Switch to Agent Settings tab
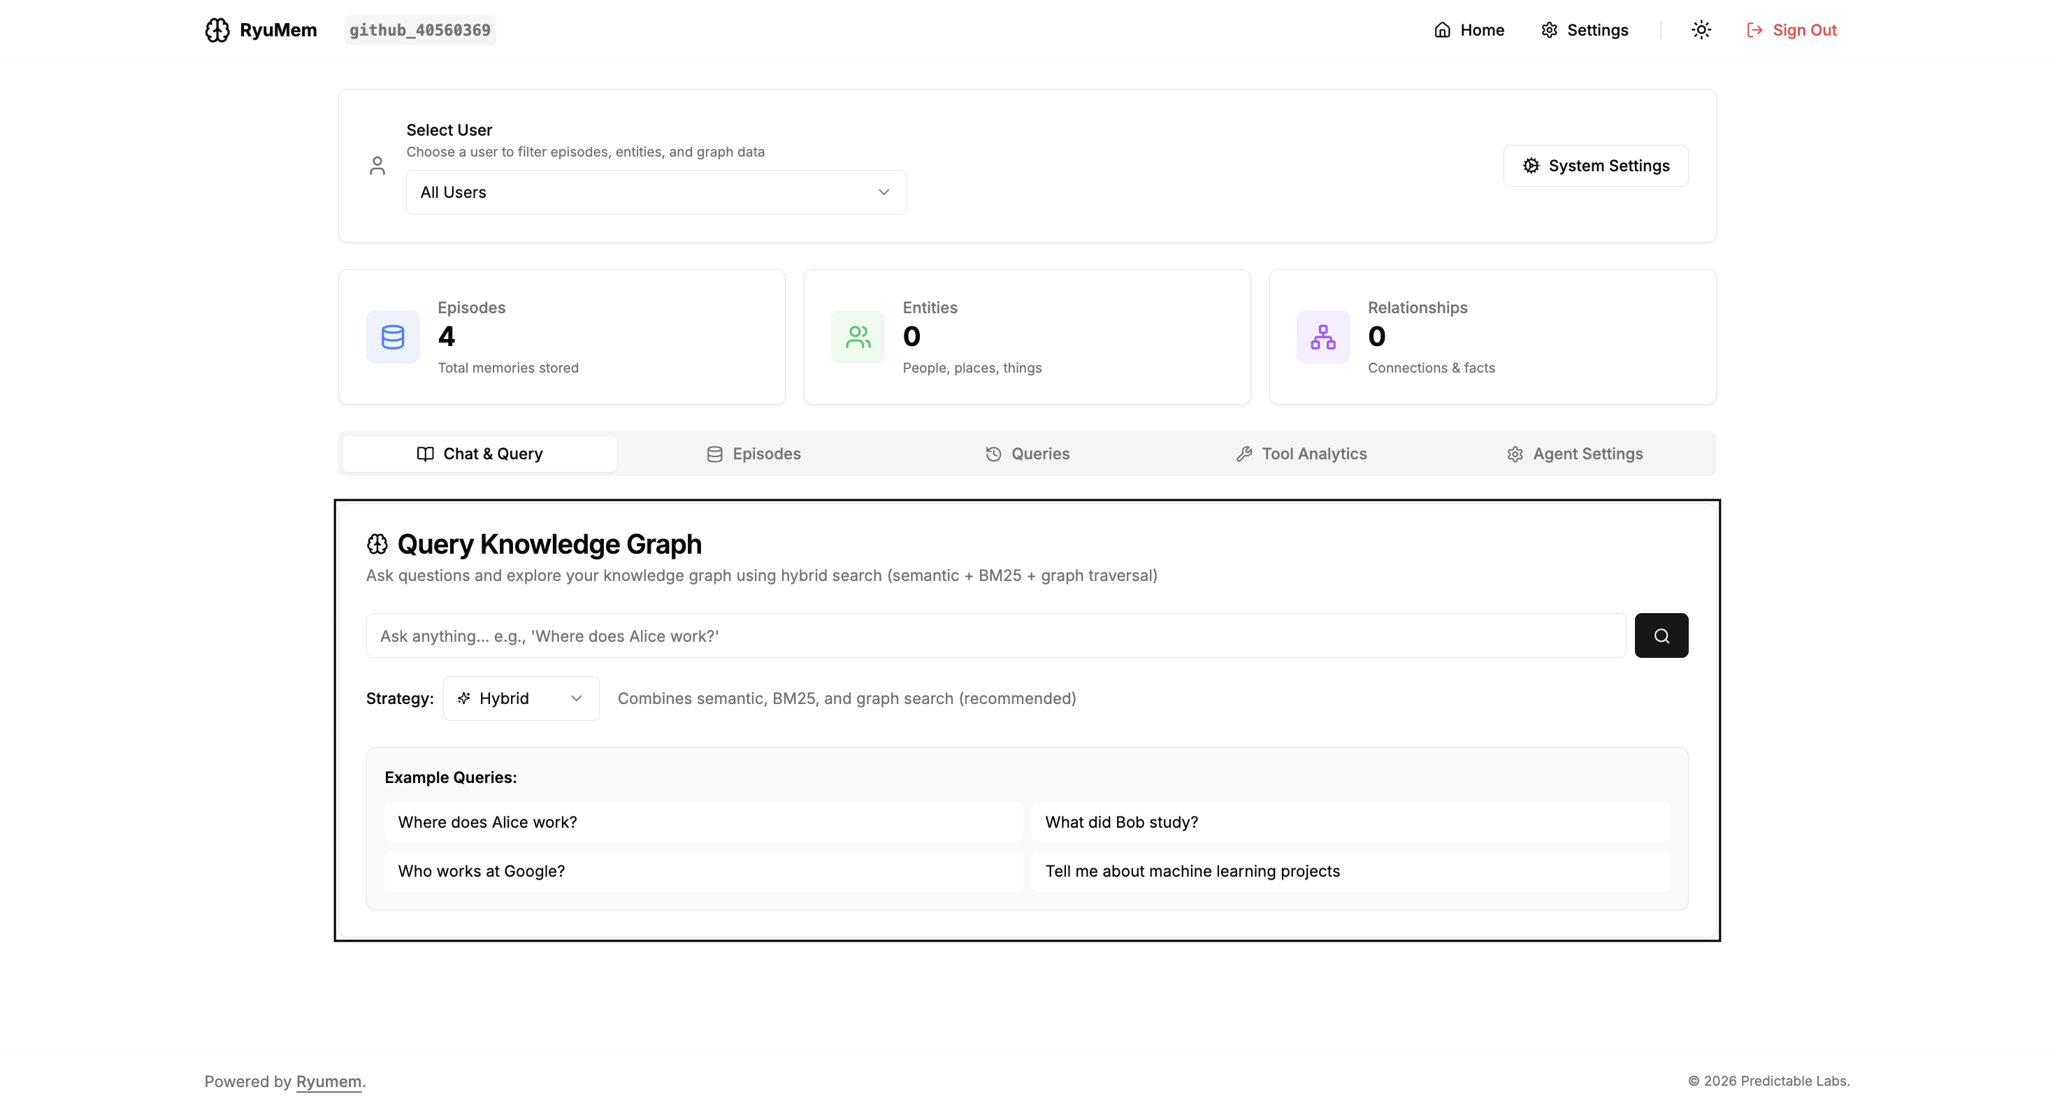2055x1113 pixels. pos(1574,453)
